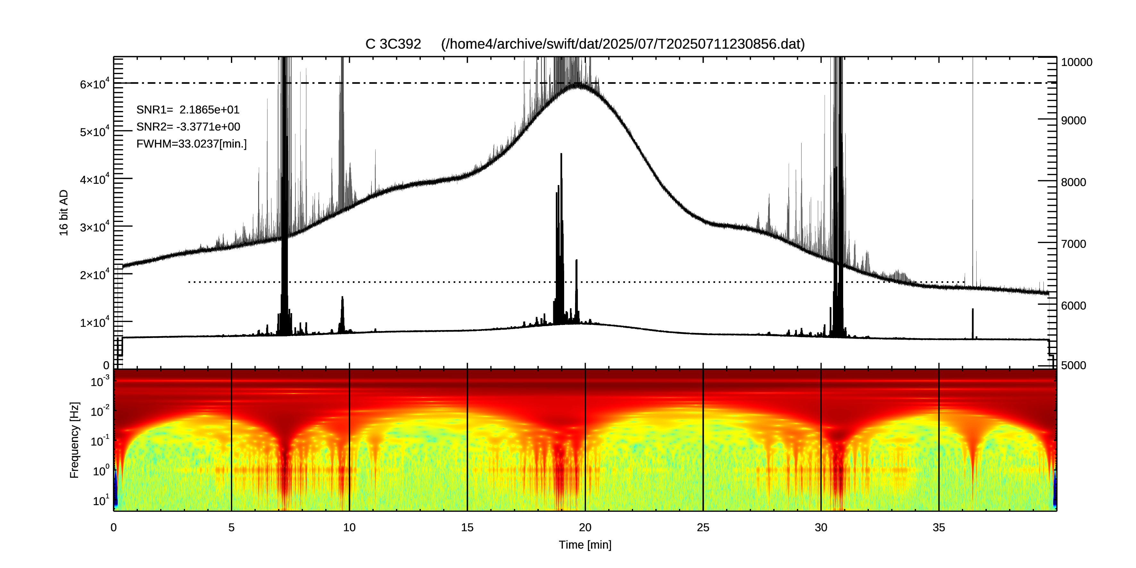Image resolution: width=1136 pixels, height=568 pixels.
Task: Click the frequency tick label 10^-3
Action: click(100, 381)
